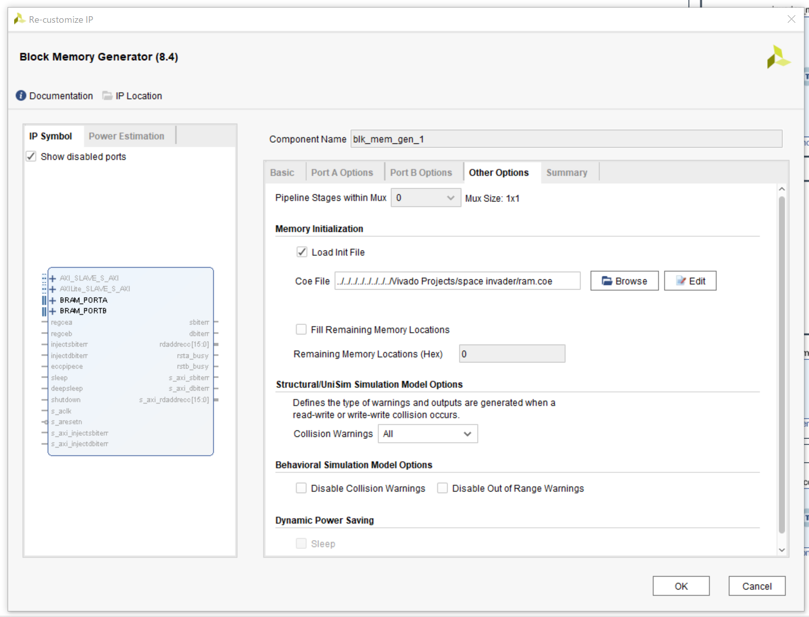Expand the BRAM_PORTA plus icon
Screen dimensions: 809x617
(53, 300)
